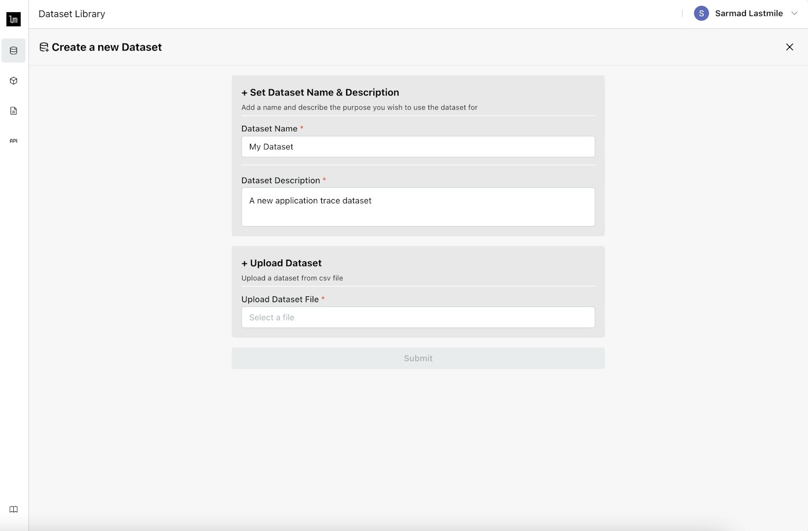Click the database icon beside Create a new Dataset
Image resolution: width=808 pixels, height=531 pixels.
click(x=44, y=47)
